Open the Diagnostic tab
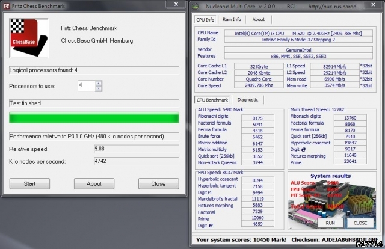Viewport: 385px width, 249px height. pyautogui.click(x=247, y=100)
